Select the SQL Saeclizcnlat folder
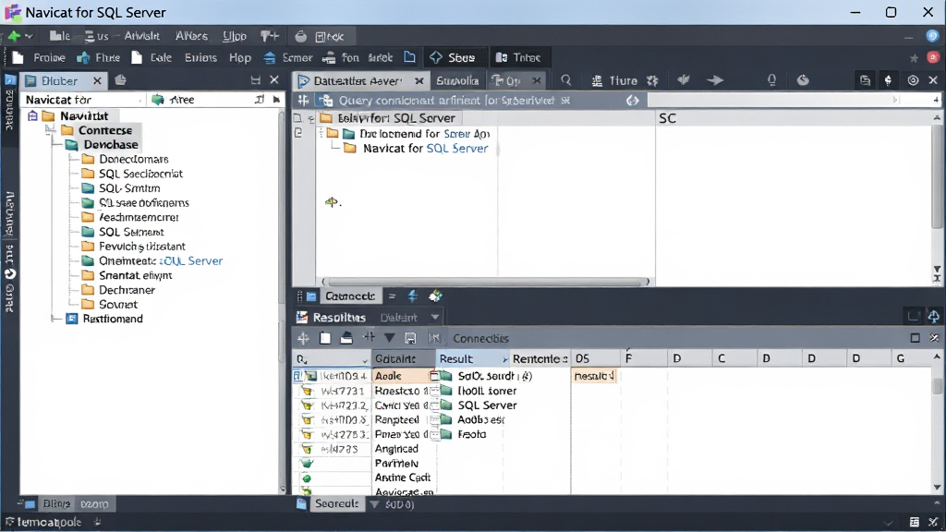The width and height of the screenshot is (946, 532). pos(140,174)
